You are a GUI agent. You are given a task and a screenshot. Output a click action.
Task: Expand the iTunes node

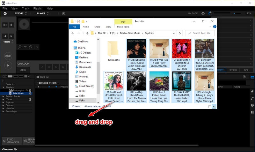[x=3, y=99]
